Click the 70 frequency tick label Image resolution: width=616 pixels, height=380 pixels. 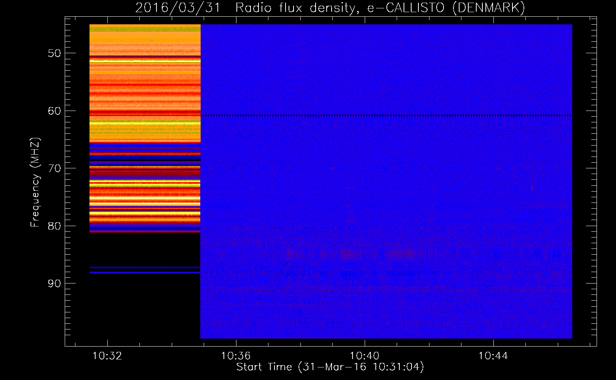[x=54, y=168]
